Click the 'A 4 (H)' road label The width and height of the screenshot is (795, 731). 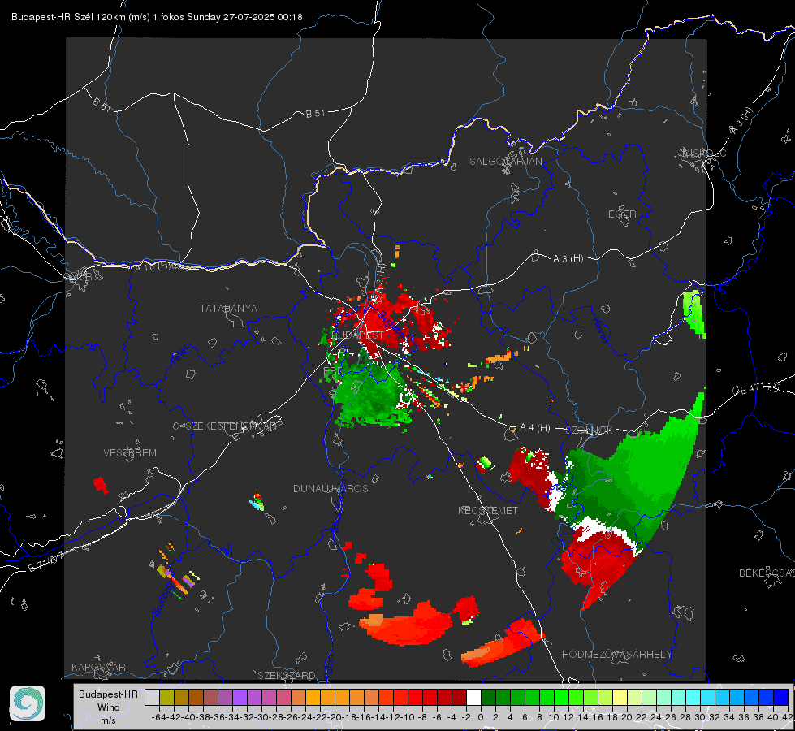click(x=535, y=428)
